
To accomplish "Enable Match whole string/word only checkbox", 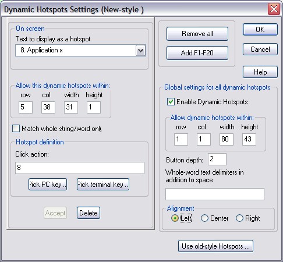I will 16,129.
